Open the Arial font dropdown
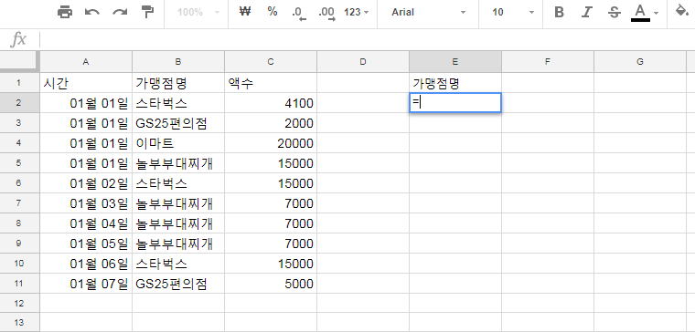This screenshot has width=695, height=332. (x=428, y=12)
